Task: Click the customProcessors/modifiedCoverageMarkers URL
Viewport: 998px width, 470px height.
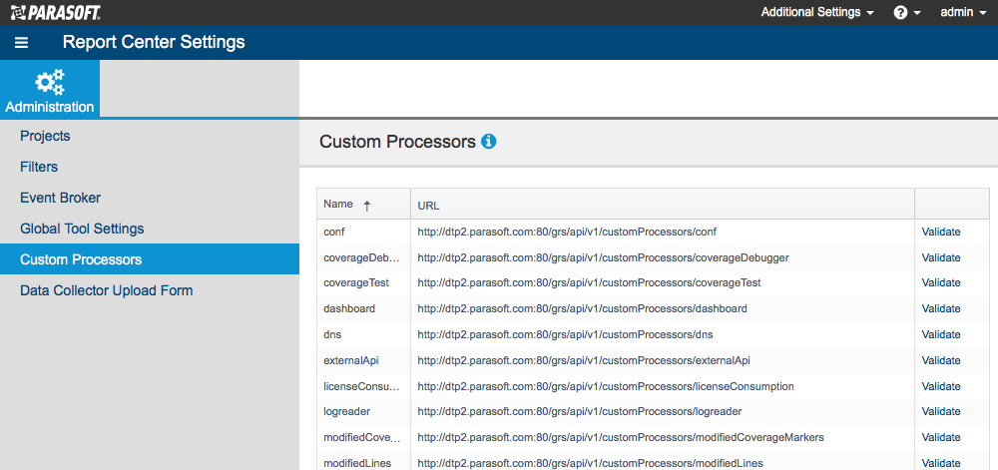Action: point(621,437)
